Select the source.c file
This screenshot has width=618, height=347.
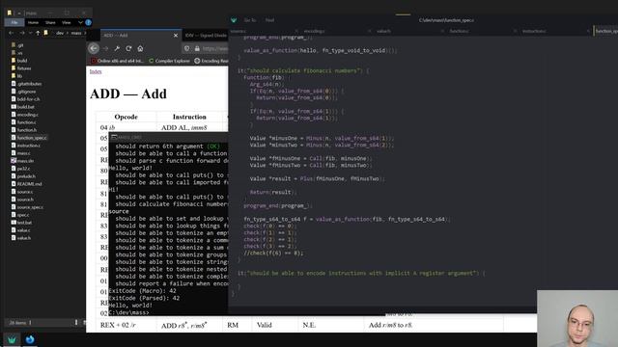pos(22,192)
